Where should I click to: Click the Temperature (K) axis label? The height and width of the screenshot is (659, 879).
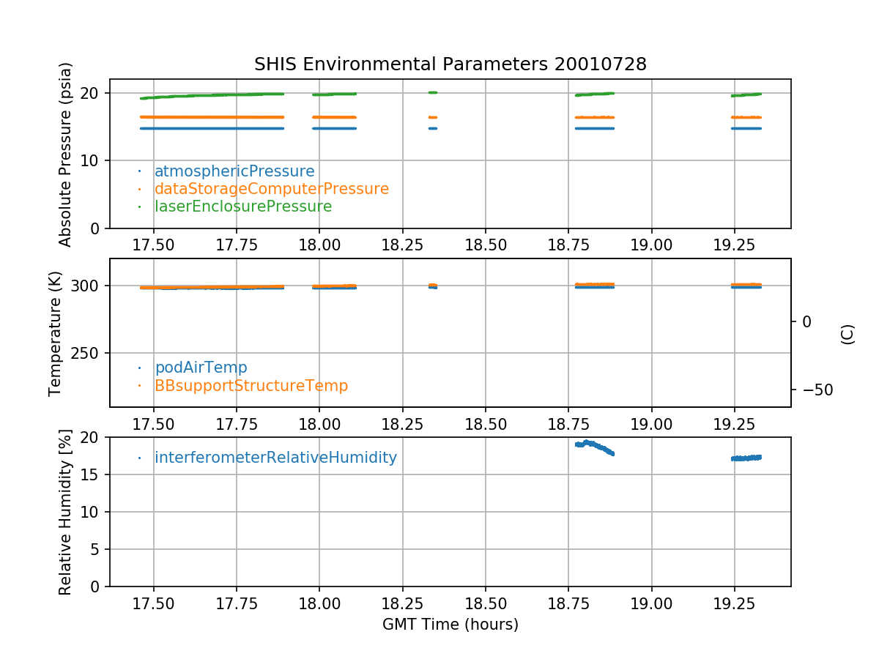pos(56,333)
